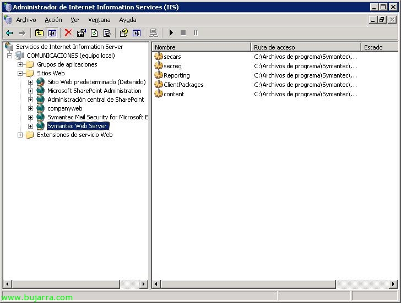The image size is (401, 303).
Task: Select Servicios de Internet Information Server root
Action: (69, 47)
